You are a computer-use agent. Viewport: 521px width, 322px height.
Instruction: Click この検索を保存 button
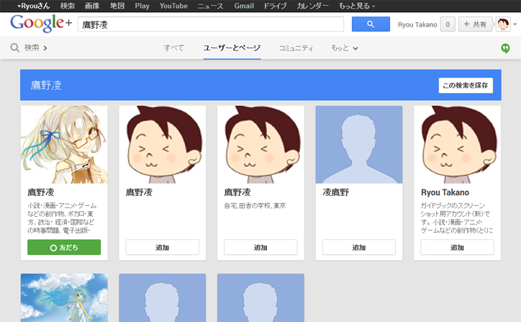click(x=466, y=86)
